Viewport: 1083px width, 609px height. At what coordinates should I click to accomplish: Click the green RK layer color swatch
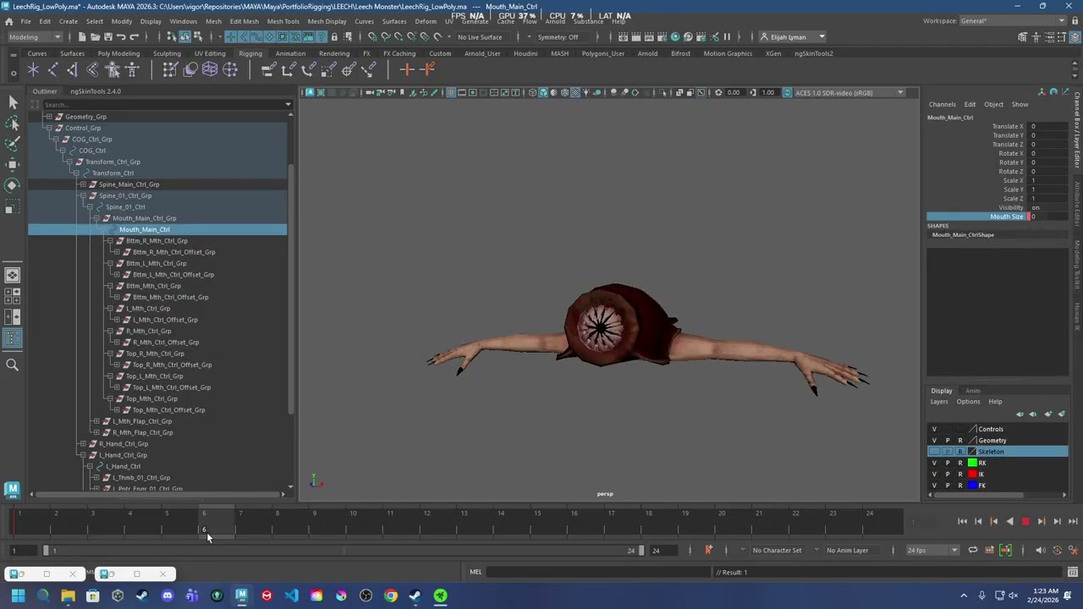[x=972, y=463]
